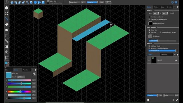Viewport: 183px width, 103px height.
Task: Toggle visibility of Layer 1
Action: tap(149, 60)
